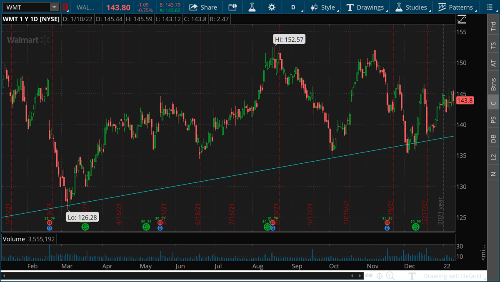Click the November blue conference call icon
Viewport: 500px width, 282px height.
tap(387, 228)
